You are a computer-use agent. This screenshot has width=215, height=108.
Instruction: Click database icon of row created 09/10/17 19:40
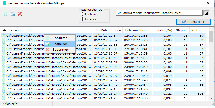click(x=4, y=58)
